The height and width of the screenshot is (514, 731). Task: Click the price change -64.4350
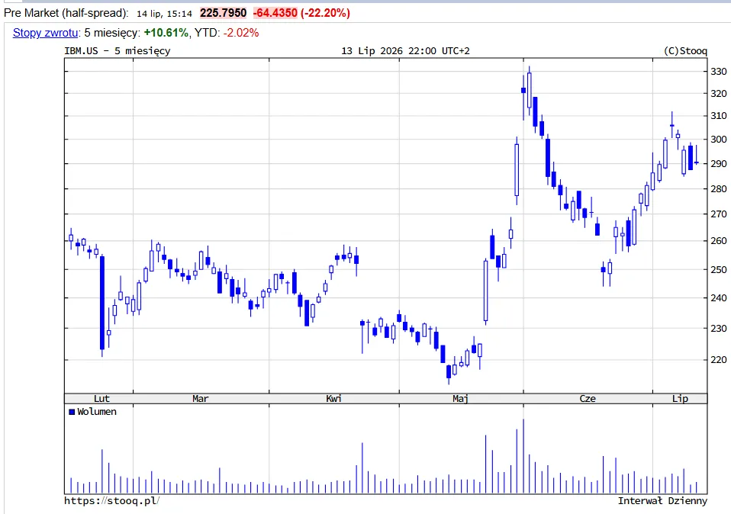[x=275, y=13]
